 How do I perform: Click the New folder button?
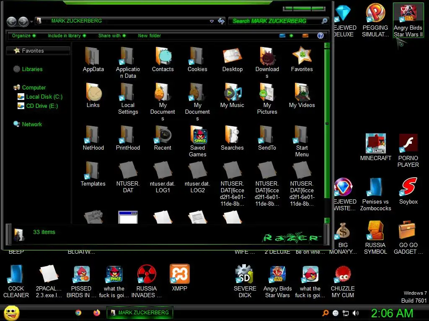[150, 36]
